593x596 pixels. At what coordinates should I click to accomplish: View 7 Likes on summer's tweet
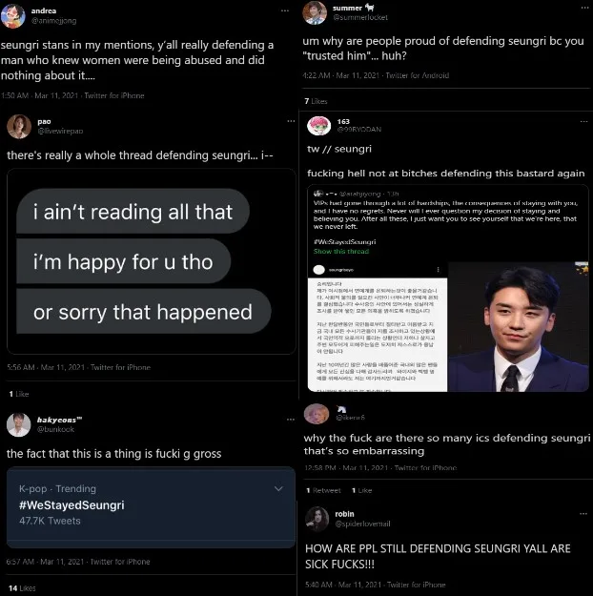(316, 101)
